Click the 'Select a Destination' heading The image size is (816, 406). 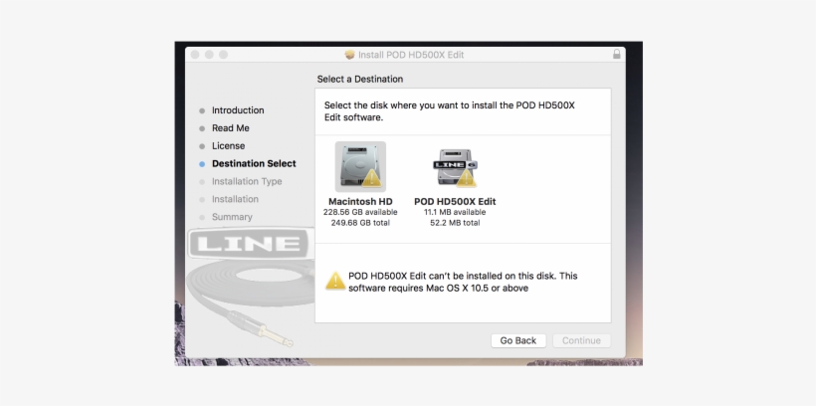360,80
